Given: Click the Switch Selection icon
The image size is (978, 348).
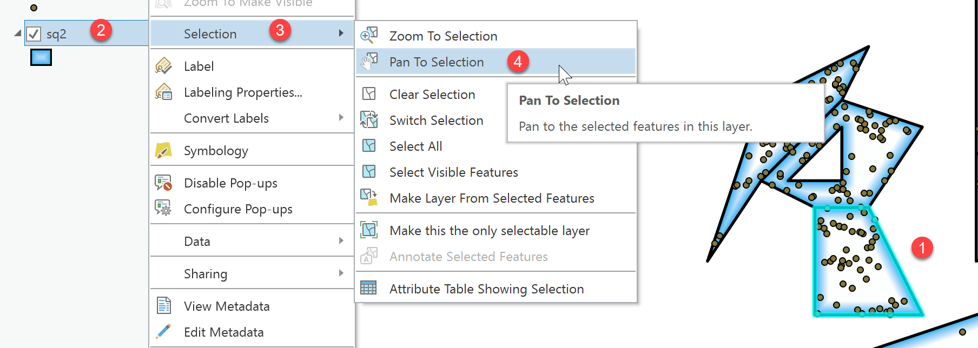Looking at the screenshot, I should tap(369, 119).
